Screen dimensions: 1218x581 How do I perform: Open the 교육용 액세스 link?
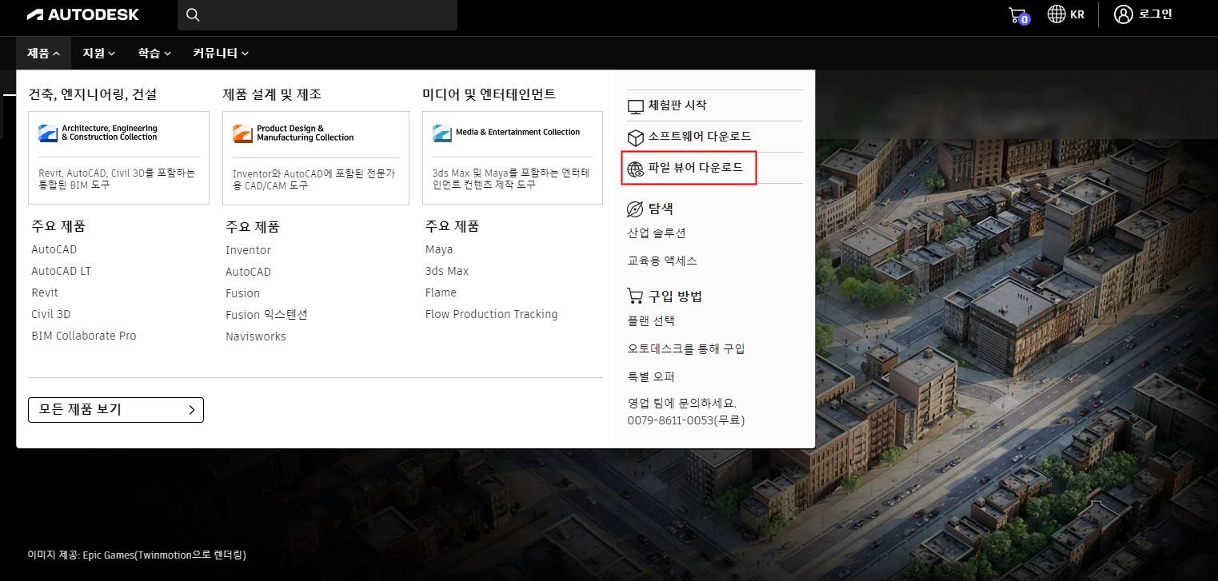pos(662,261)
